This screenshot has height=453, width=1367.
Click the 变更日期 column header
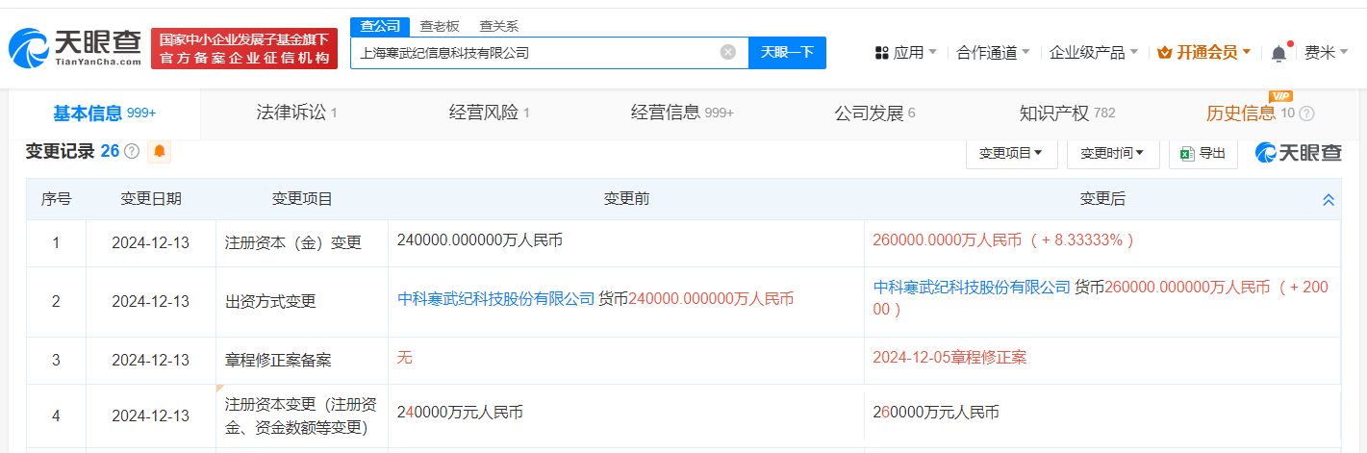pos(150,199)
